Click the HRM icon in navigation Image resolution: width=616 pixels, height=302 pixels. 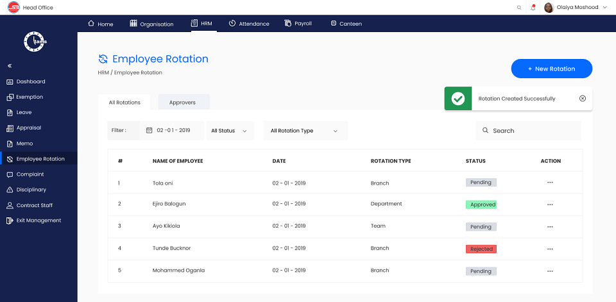pos(194,23)
